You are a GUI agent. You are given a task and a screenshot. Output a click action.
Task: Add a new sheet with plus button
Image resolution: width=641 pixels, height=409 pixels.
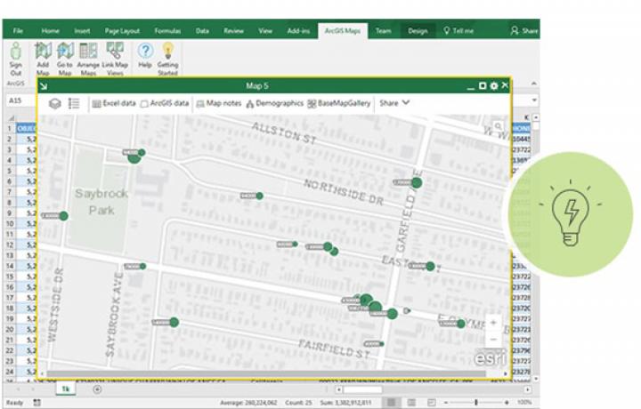(97, 389)
